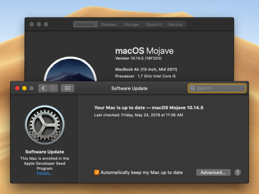Screen dimensions: 259x194
Task: Close the Software Update window with red button
Action: [x=17, y=88]
